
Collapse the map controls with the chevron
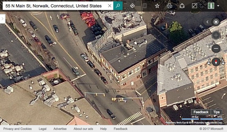207,22
